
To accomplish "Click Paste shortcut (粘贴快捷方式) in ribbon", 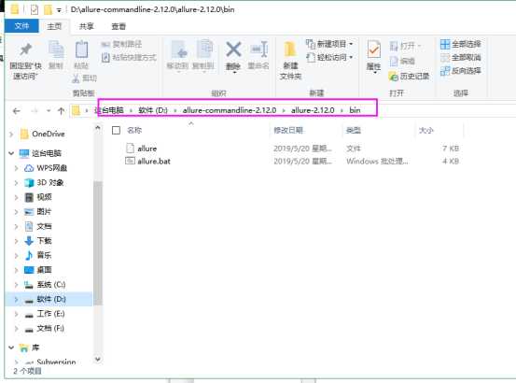I will [129, 58].
